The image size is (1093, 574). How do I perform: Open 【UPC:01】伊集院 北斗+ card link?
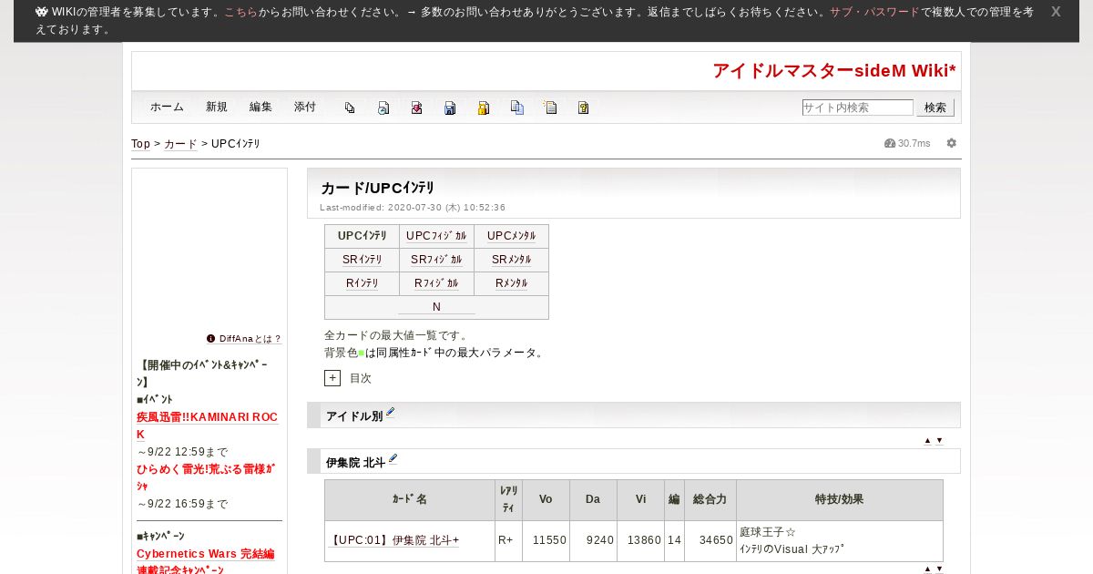click(393, 540)
